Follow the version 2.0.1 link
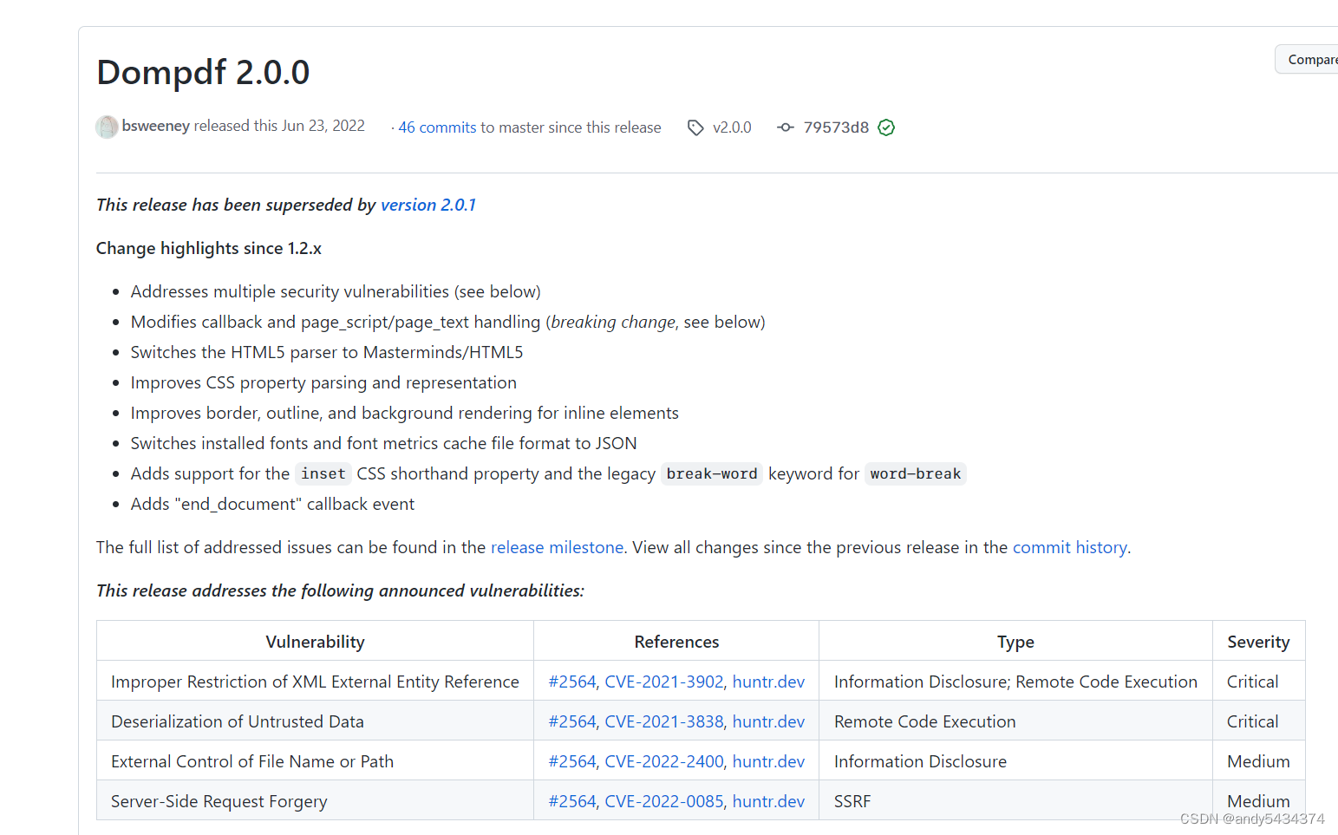The width and height of the screenshot is (1338, 835). tap(428, 205)
